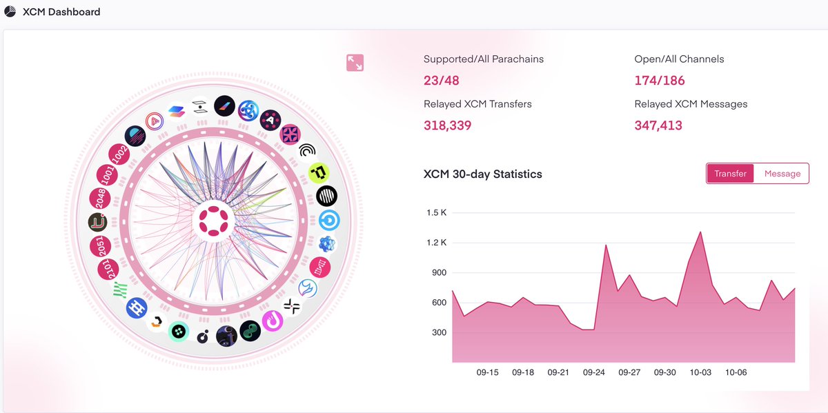Click the highest chart peak near 10-03
This screenshot has height=413, width=828.
click(700, 232)
